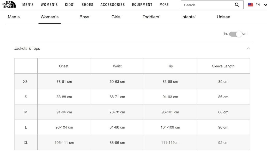Open the EQUIPMENT category
This screenshot has width=267, height=164.
[142, 4]
